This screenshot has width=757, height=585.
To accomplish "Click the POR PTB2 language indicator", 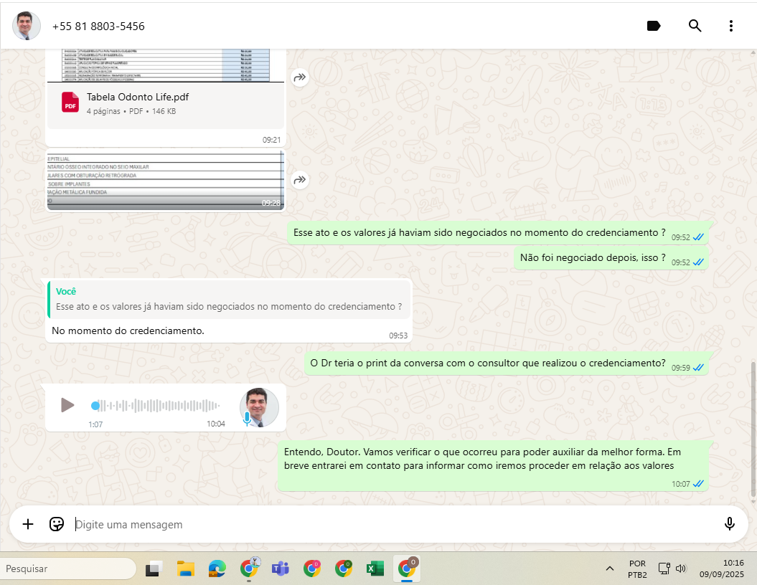I will 637,569.
